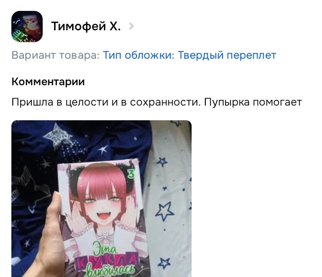
Task: Open the reviewer name Тимофей Х.
Action: (x=86, y=26)
